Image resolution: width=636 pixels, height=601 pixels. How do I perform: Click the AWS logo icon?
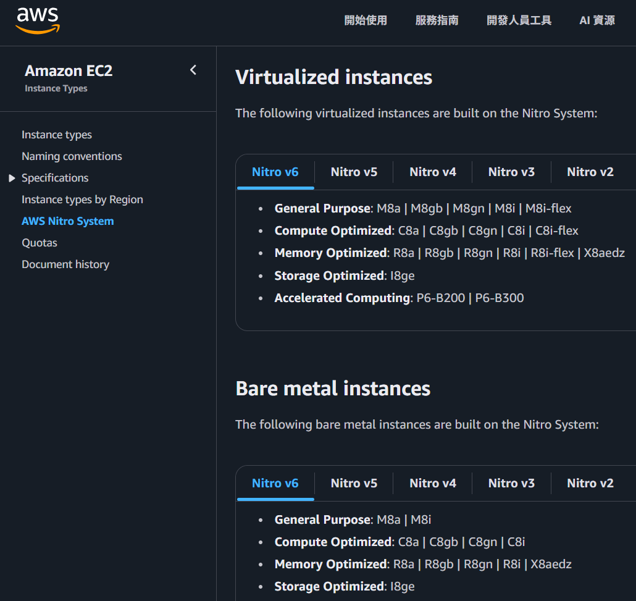click(38, 21)
